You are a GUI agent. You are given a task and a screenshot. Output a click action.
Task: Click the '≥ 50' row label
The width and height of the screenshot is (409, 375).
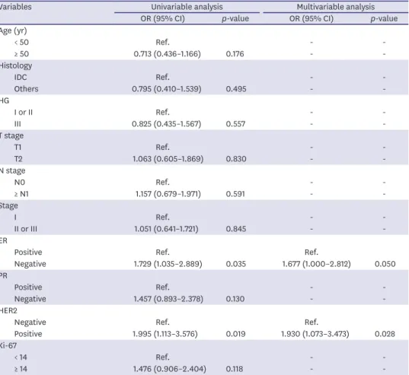(21, 54)
